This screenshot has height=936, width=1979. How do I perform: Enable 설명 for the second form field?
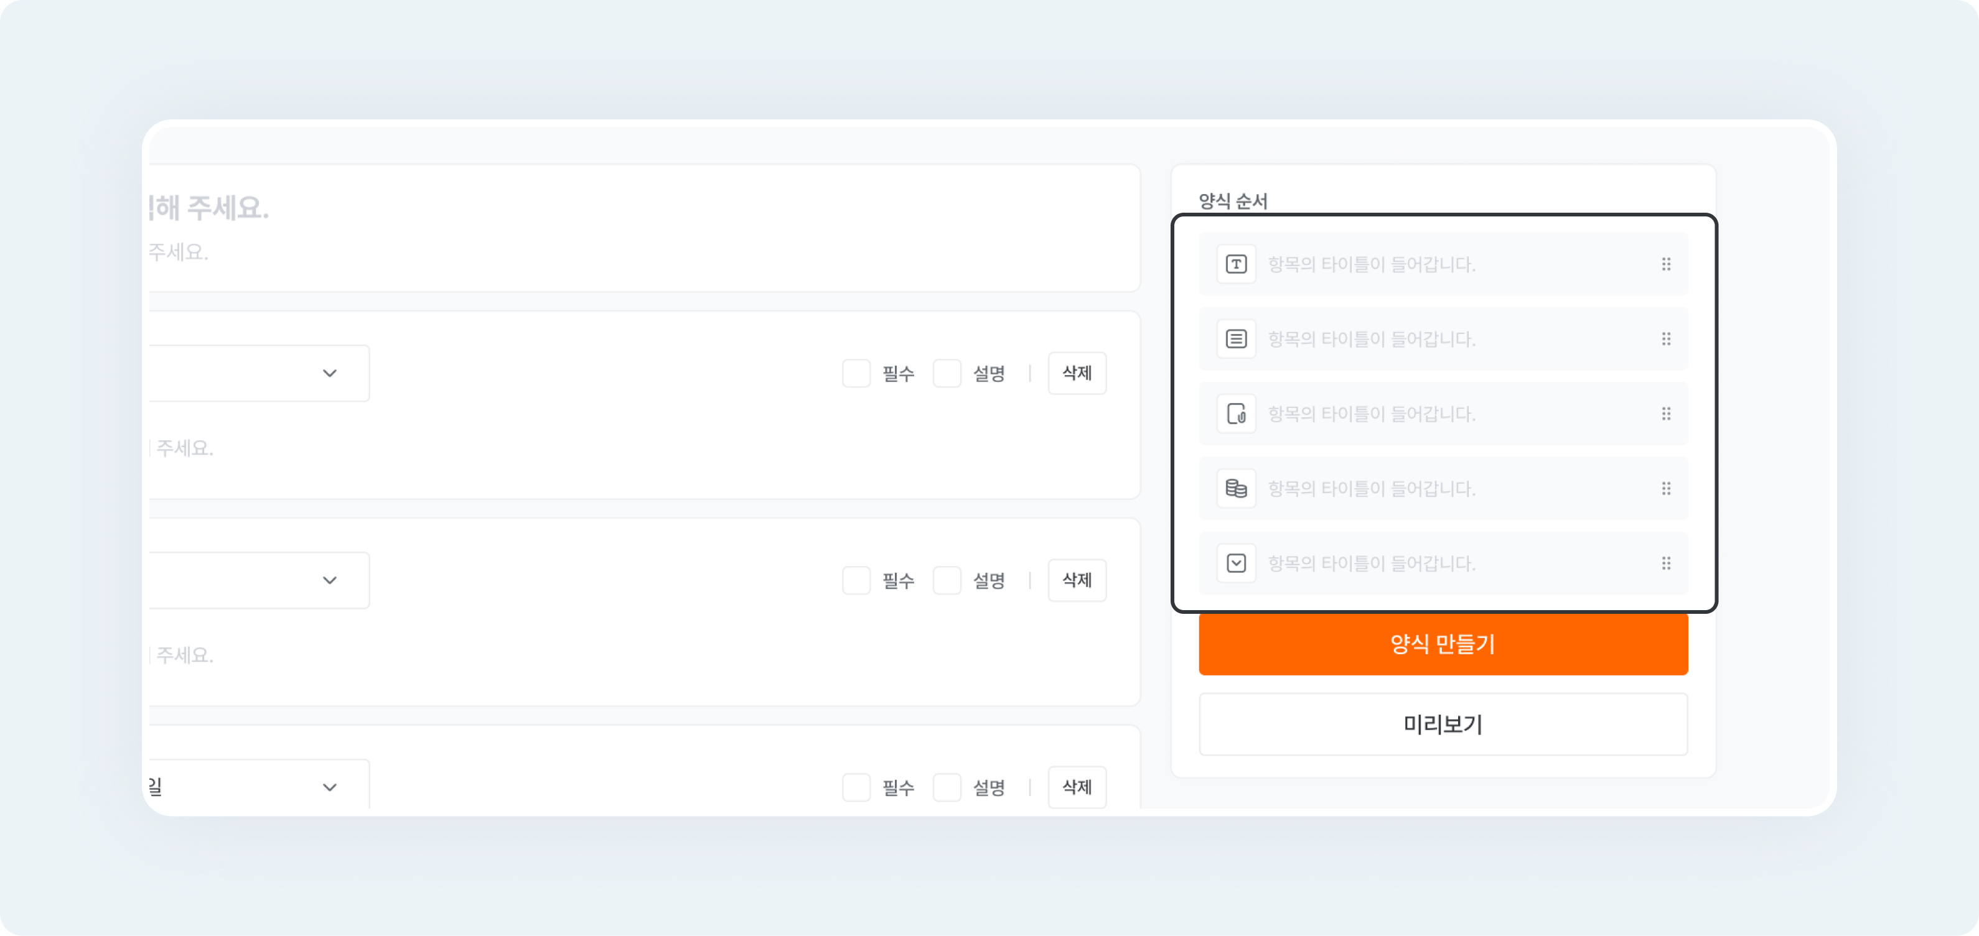pos(947,580)
